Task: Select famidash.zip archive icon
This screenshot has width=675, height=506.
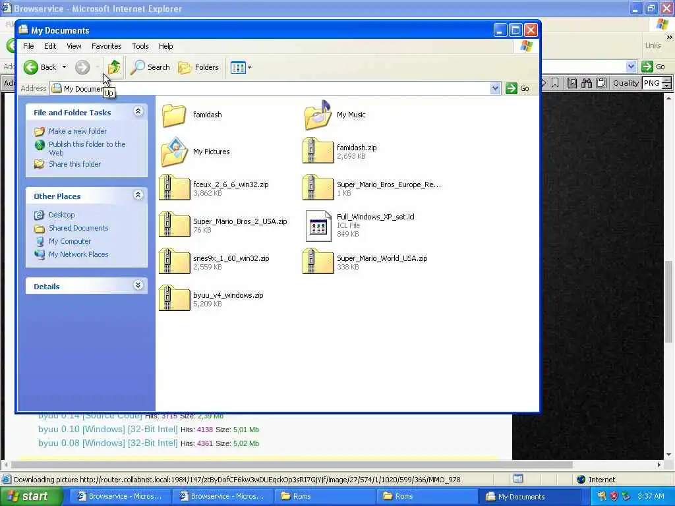Action: point(318,151)
